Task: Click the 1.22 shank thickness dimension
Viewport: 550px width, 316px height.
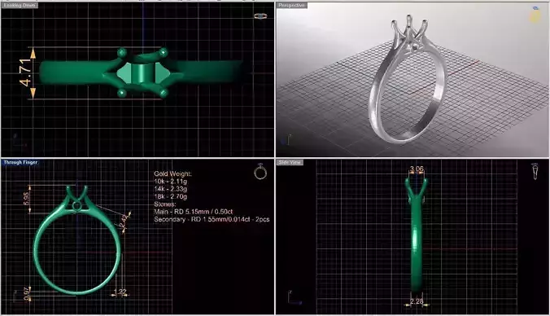Action: tap(120, 292)
